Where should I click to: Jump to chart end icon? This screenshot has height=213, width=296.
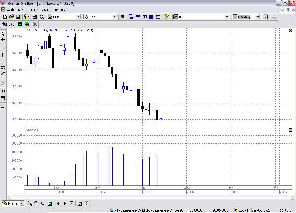[72, 203]
